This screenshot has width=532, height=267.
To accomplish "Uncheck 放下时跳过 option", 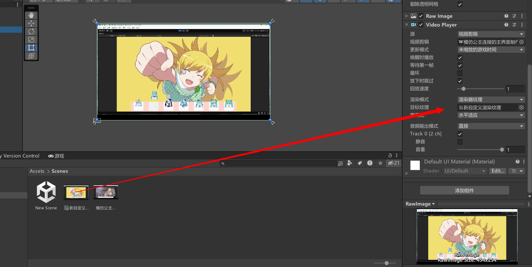I will click(x=460, y=81).
